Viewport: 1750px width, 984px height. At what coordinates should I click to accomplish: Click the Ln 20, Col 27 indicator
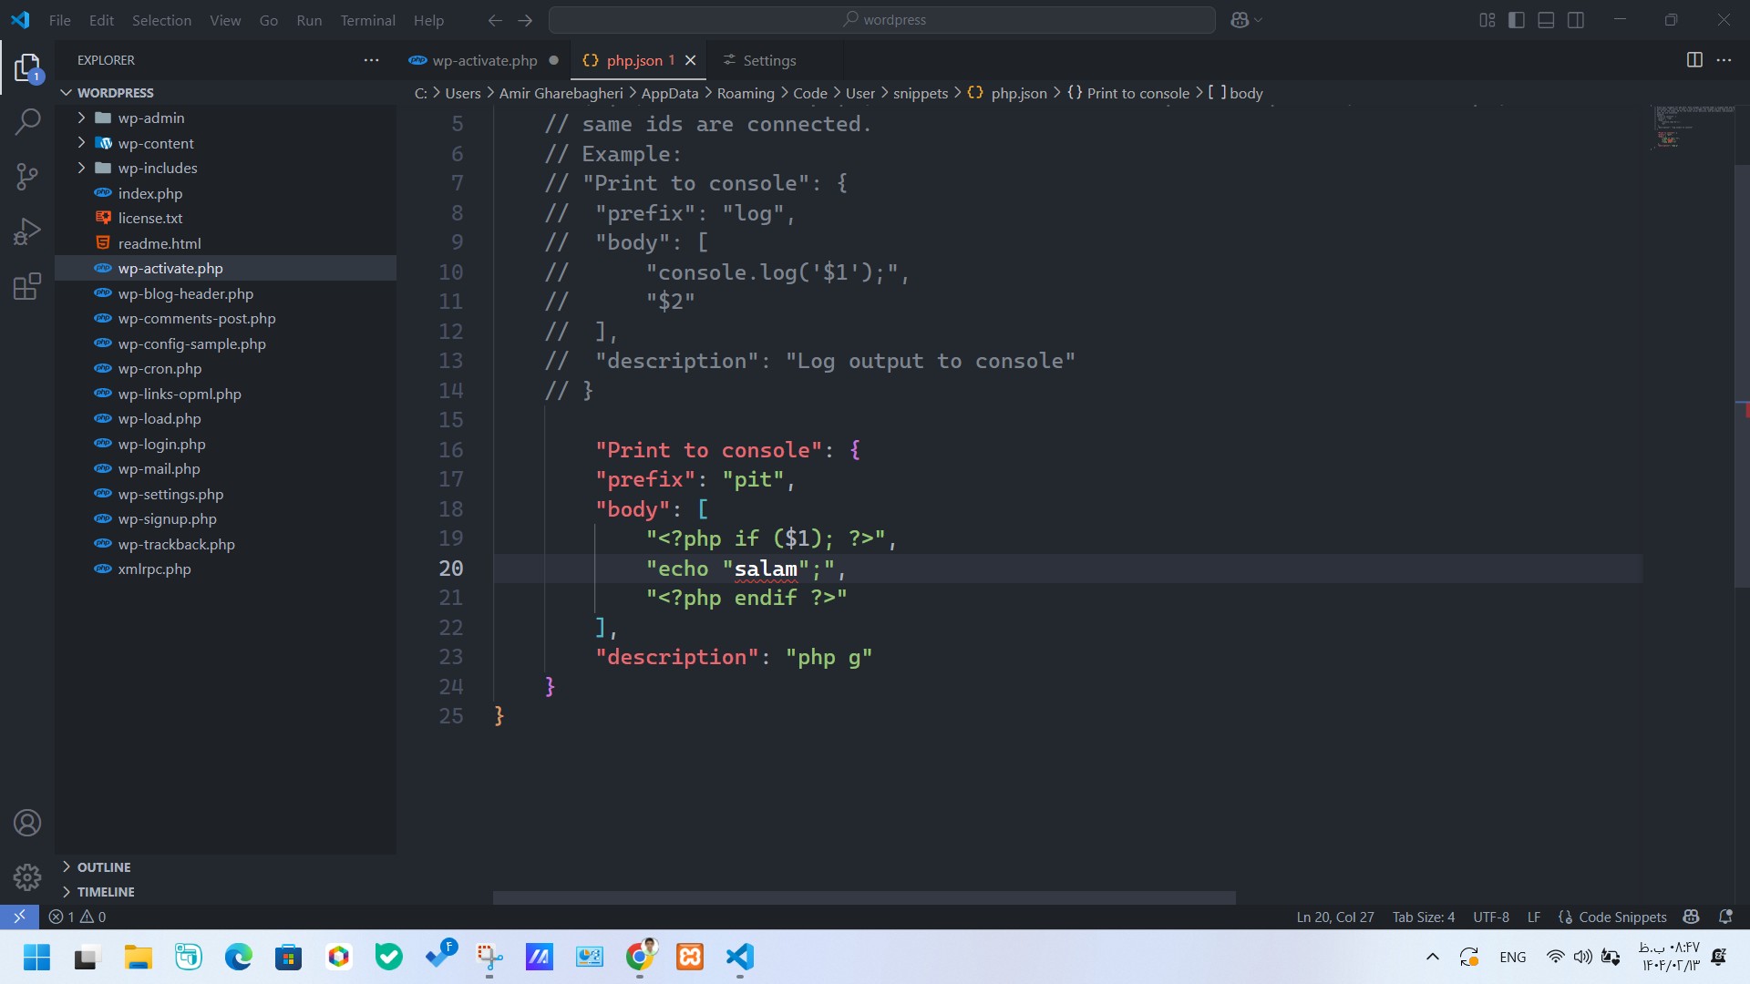1335,917
